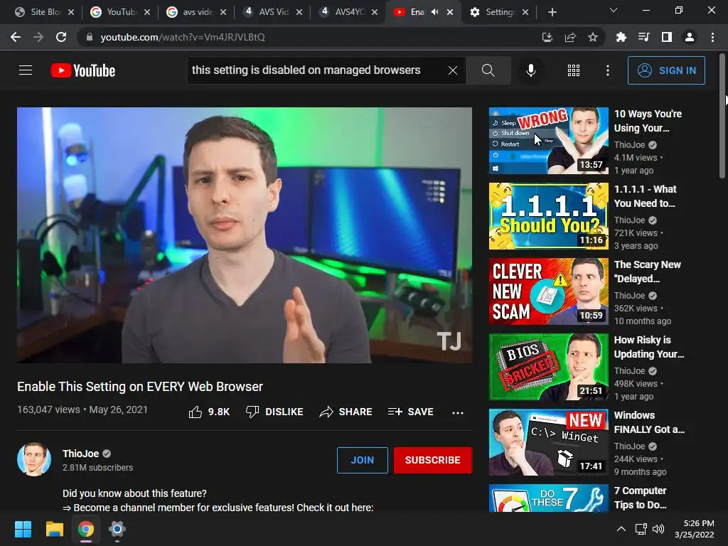Go back in browser history
Viewport: 728px width, 546px height.
tap(16, 37)
